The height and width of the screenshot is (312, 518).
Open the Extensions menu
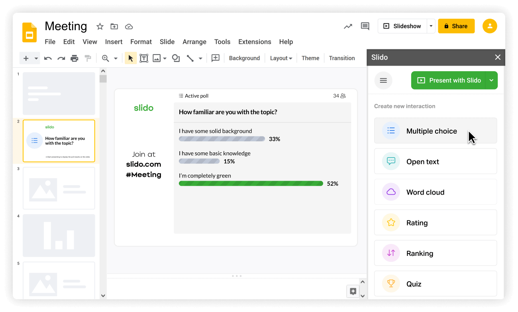pos(255,42)
